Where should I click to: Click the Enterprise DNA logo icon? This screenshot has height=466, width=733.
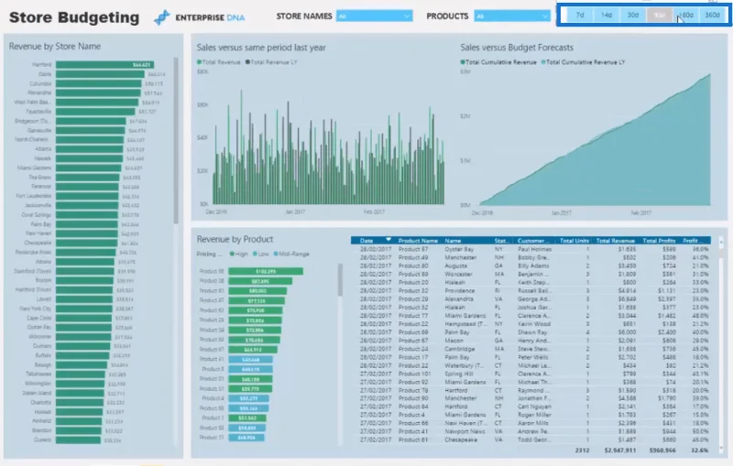tap(162, 17)
